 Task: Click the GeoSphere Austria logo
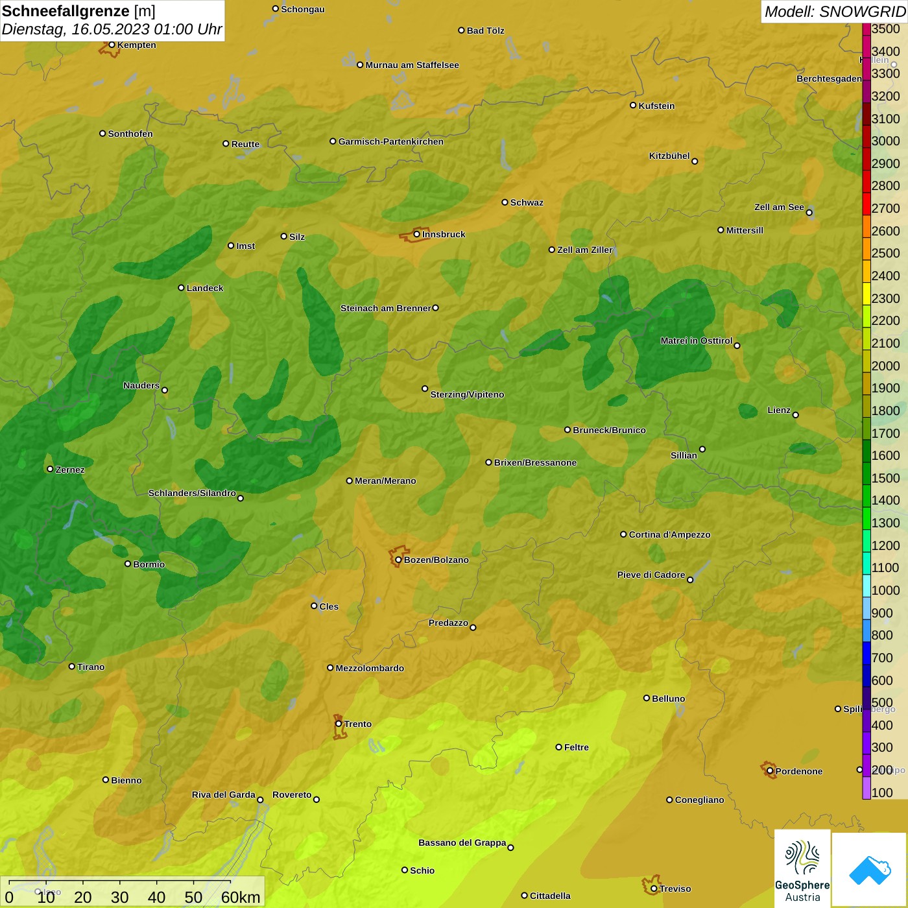pos(802,868)
